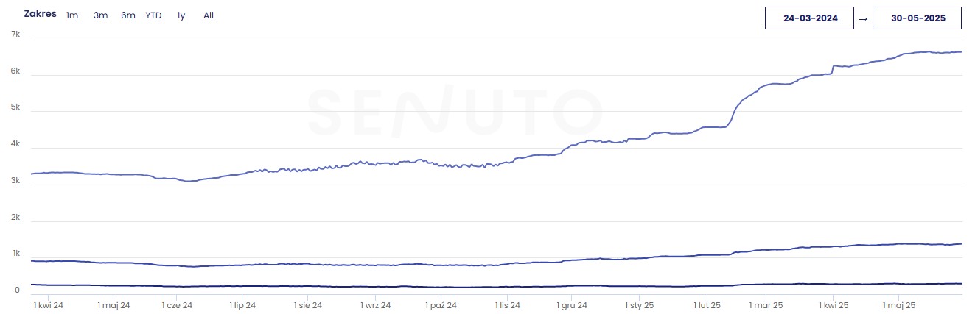The height and width of the screenshot is (314, 975).
Task: Click the start date field 24-03-2024
Action: tap(810, 18)
